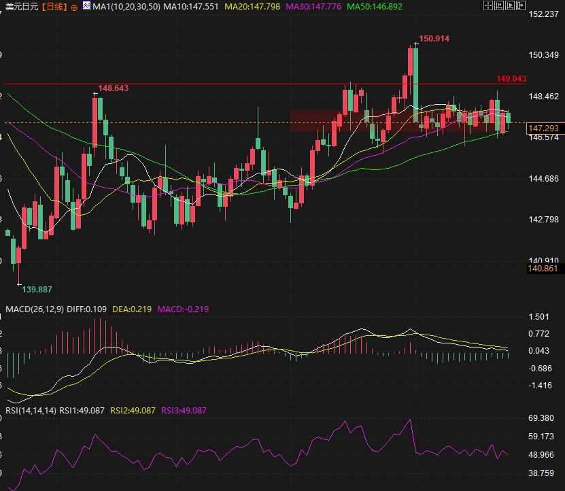Click the MA1(10,20,30,50) indicator label
Viewport: 565px width, 491px height.
pyautogui.click(x=126, y=7)
